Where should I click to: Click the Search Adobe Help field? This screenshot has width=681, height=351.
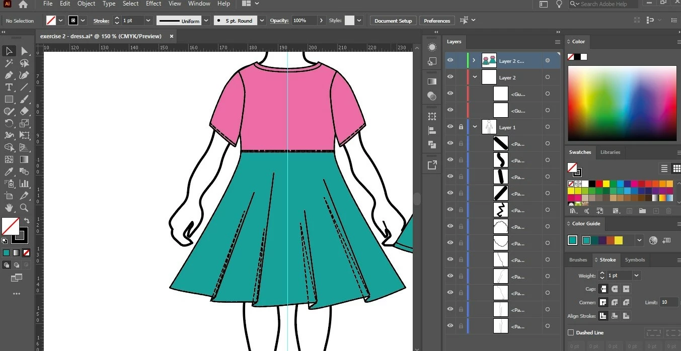pos(604,4)
